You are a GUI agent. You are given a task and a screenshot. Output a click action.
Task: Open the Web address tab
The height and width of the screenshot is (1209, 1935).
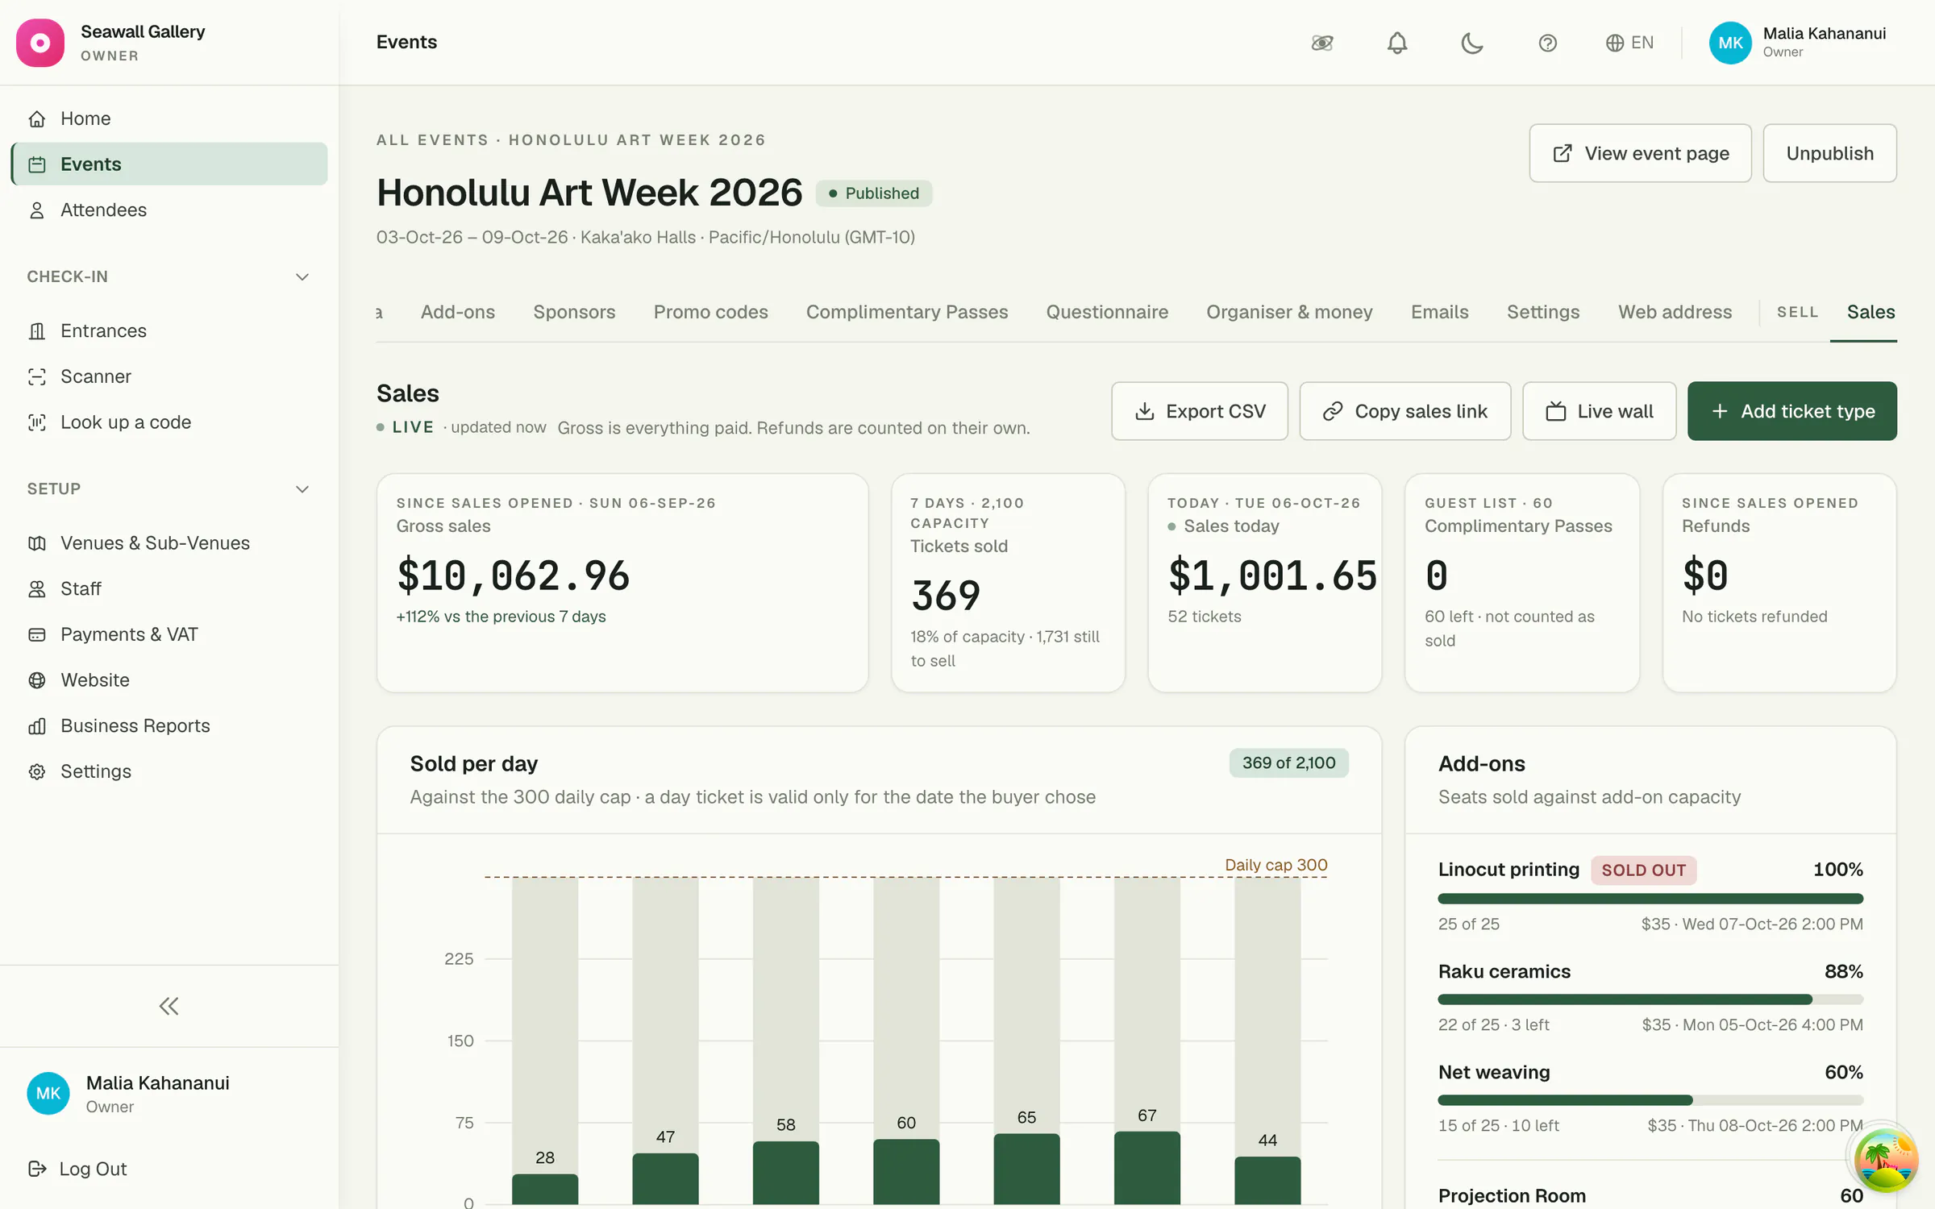[x=1675, y=312]
